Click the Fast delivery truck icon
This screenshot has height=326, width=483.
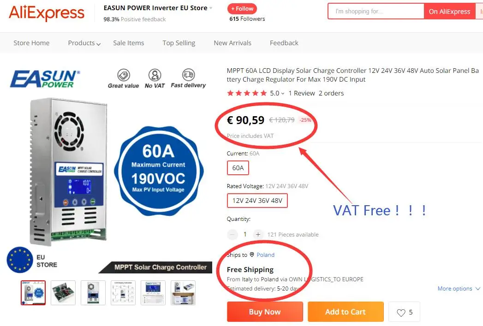pos(188,75)
